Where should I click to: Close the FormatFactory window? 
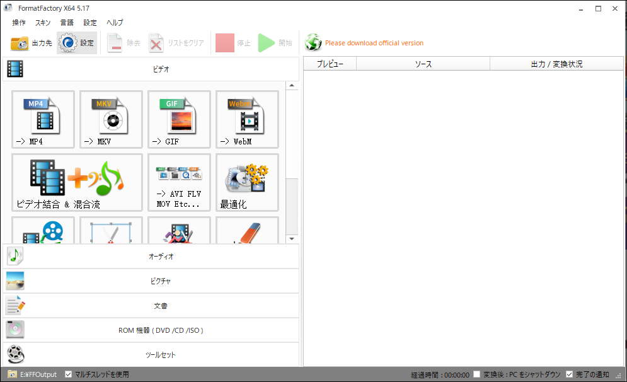615,8
